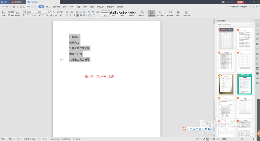Click the Save icon in the quick toolbar
The height and width of the screenshot is (141, 260).
(x=14, y=7)
